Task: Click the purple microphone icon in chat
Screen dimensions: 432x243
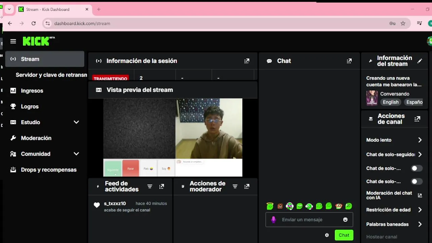Action: 274,220
